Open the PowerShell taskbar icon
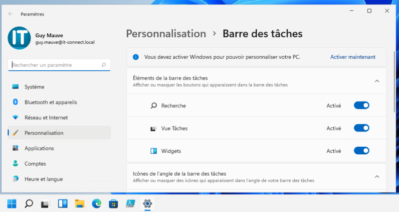 [131, 204]
